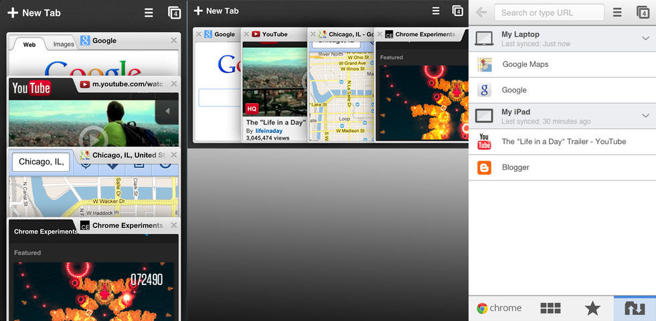The width and height of the screenshot is (656, 321).
Task: Select m.youtube.com tab card in left panel
Action: [128, 84]
